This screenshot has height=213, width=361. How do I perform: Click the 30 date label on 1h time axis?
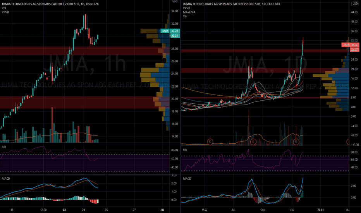coord(162,210)
